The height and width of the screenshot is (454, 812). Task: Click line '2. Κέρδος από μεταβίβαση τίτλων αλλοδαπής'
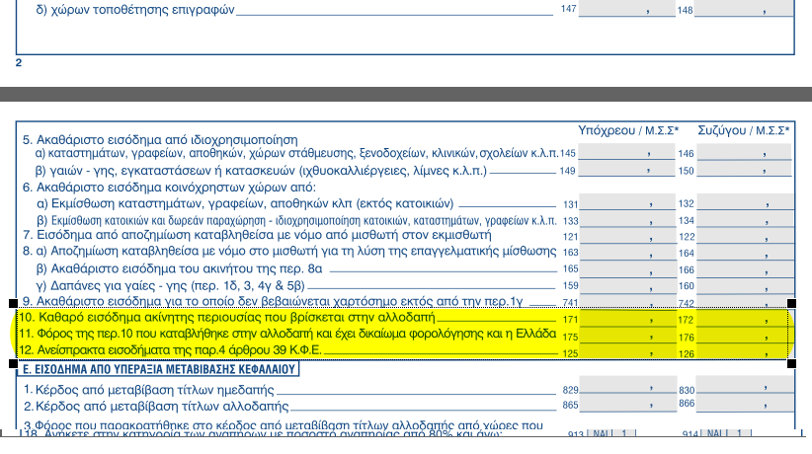[156, 406]
